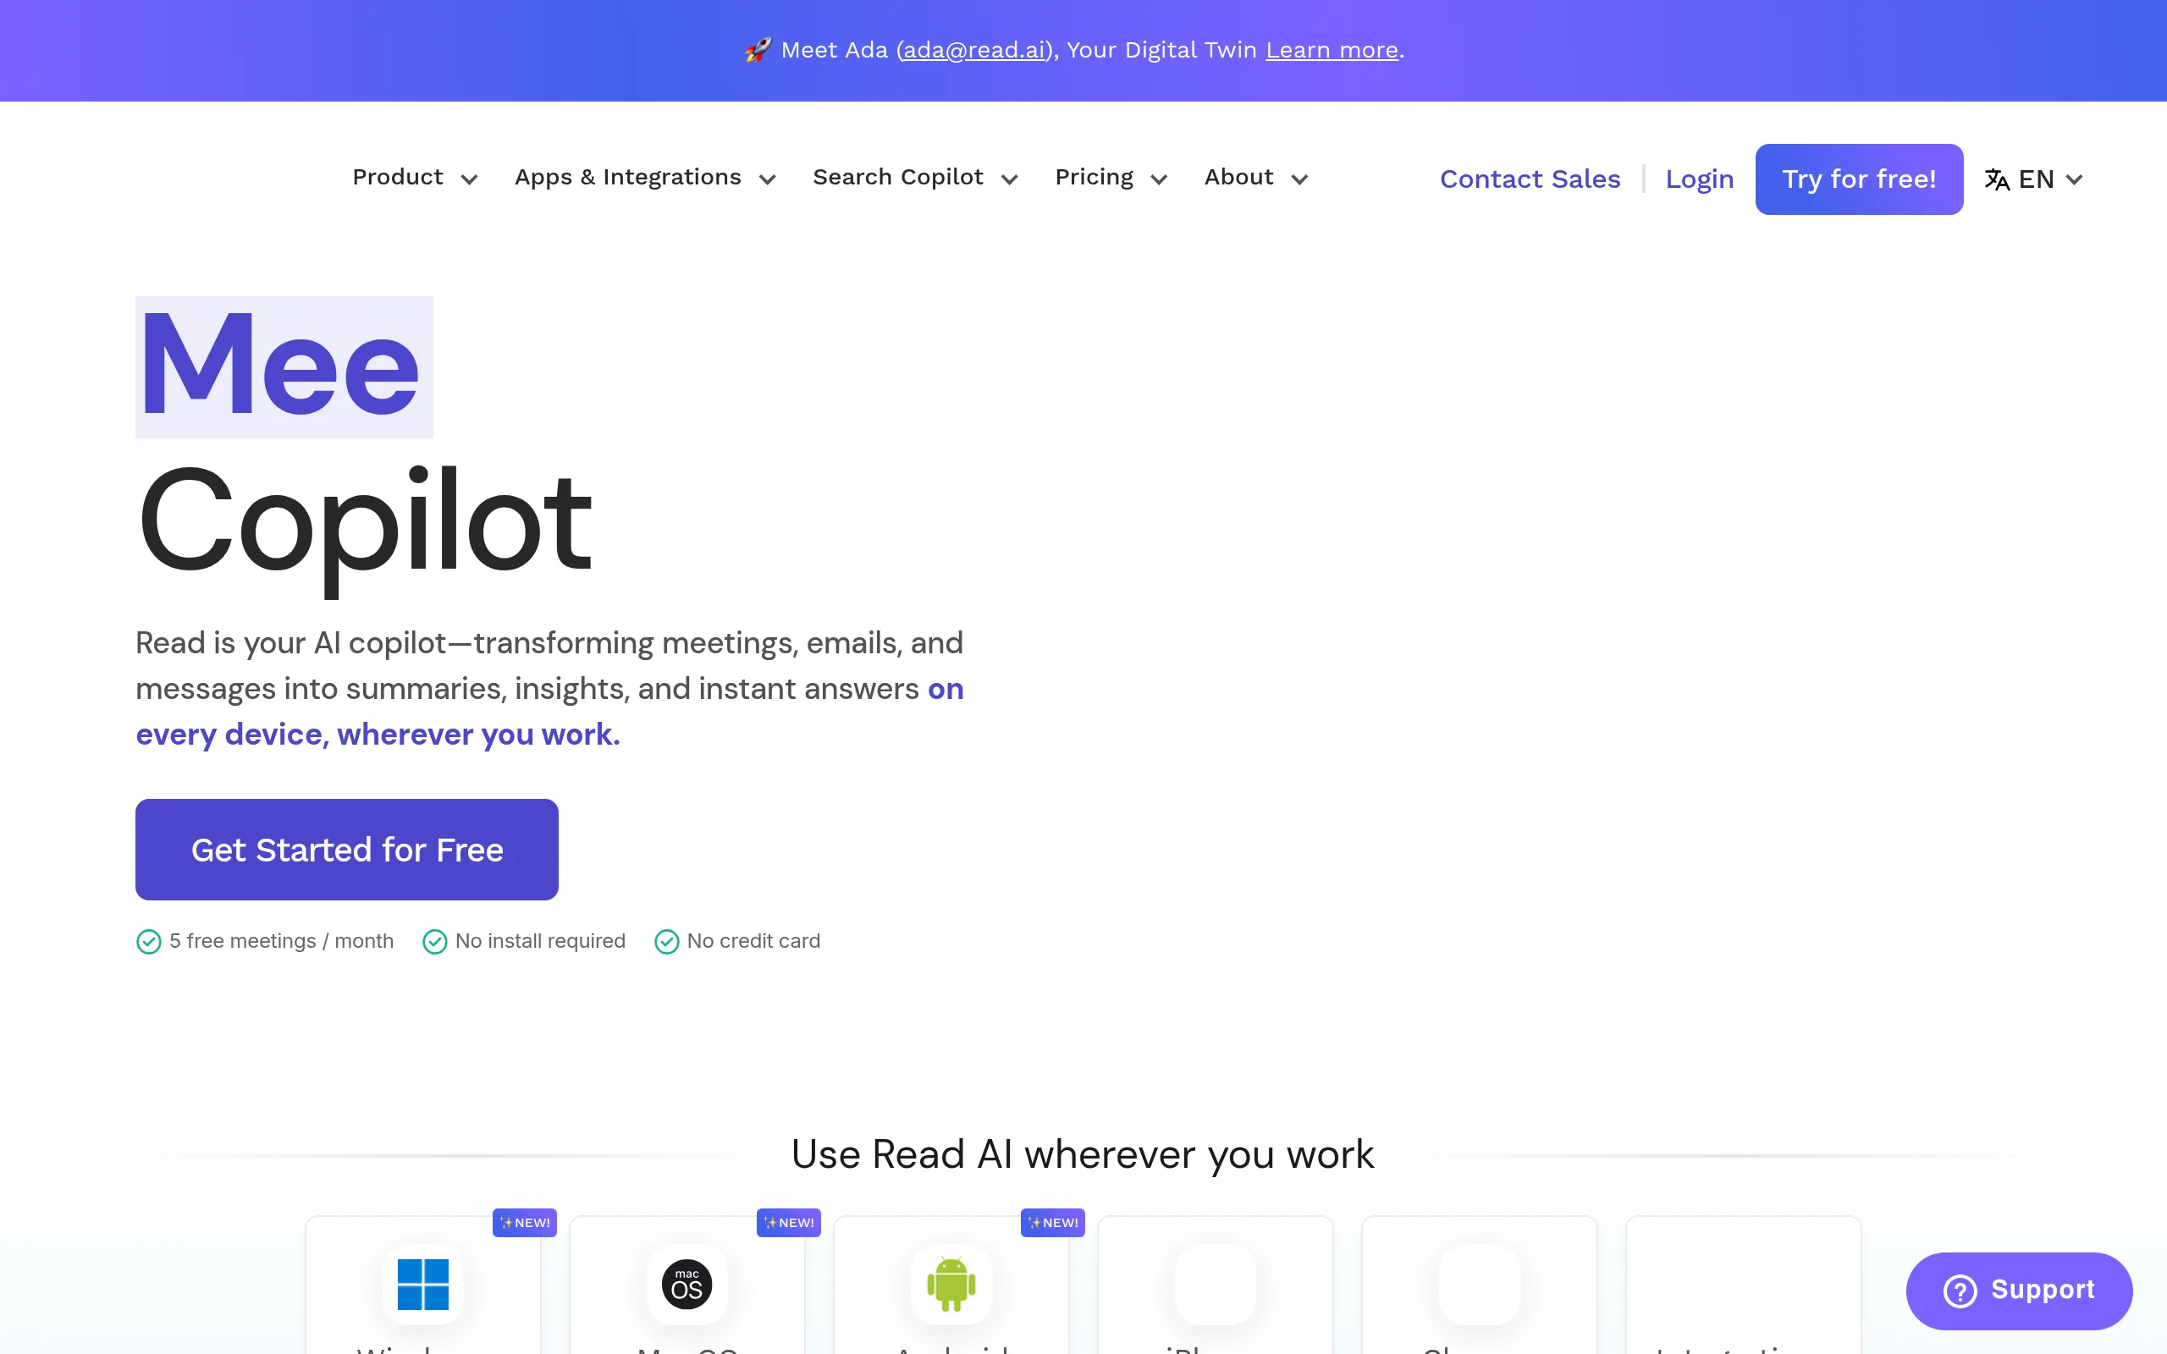Choose the Android robot icon

click(x=951, y=1284)
